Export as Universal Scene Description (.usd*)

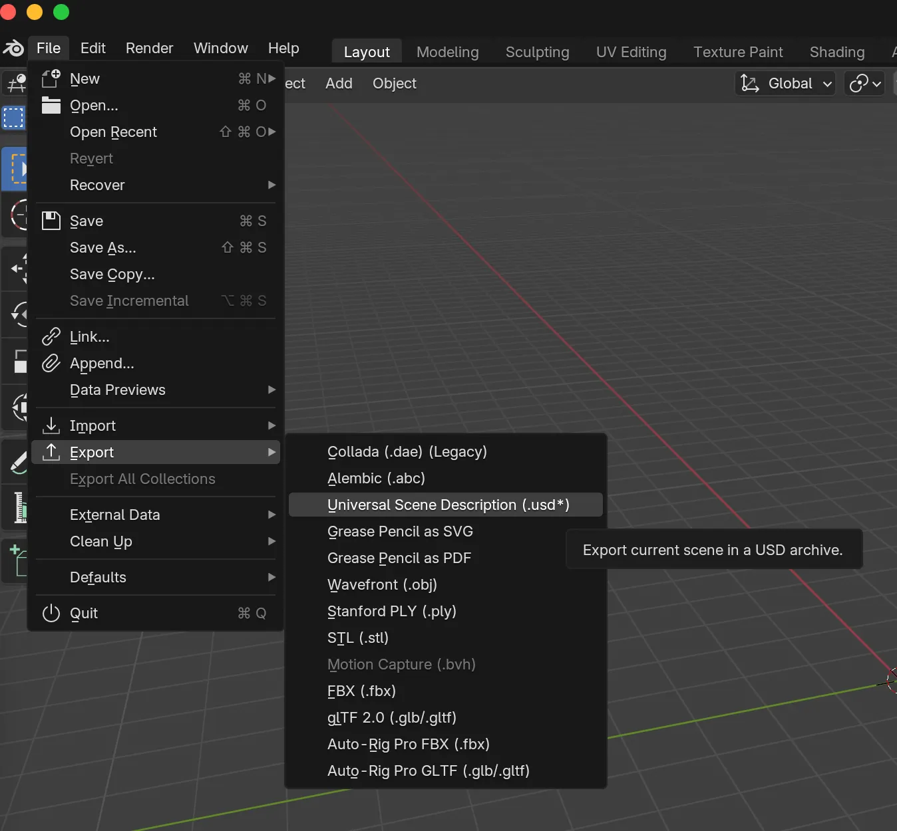446,505
